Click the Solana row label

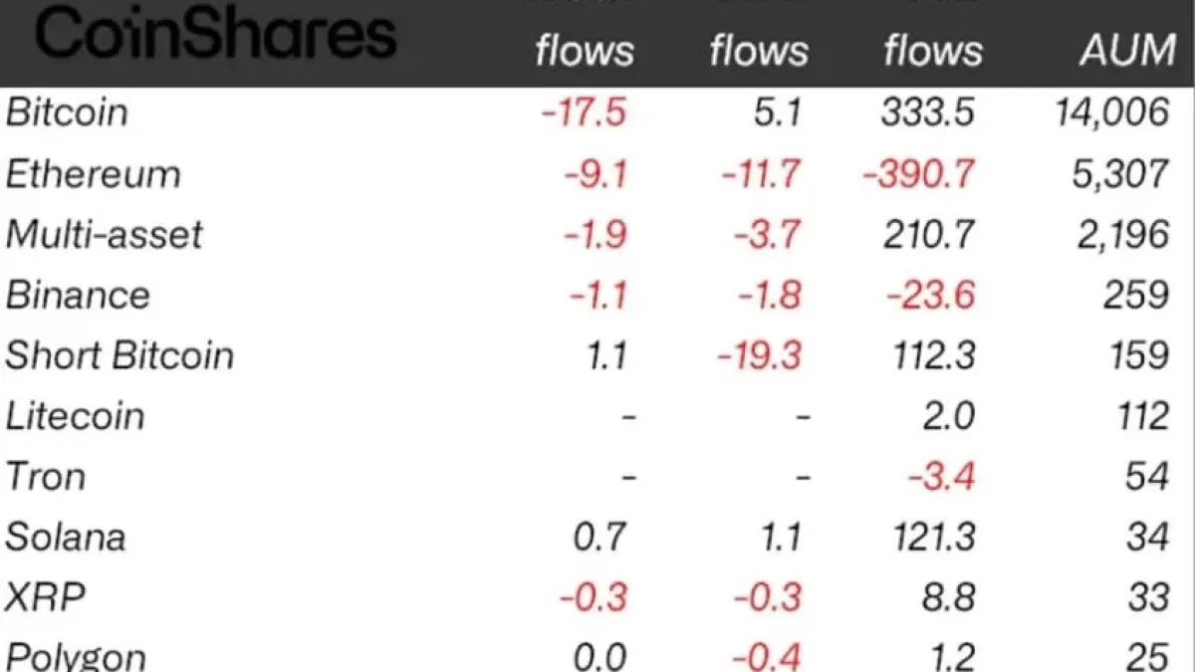[66, 538]
